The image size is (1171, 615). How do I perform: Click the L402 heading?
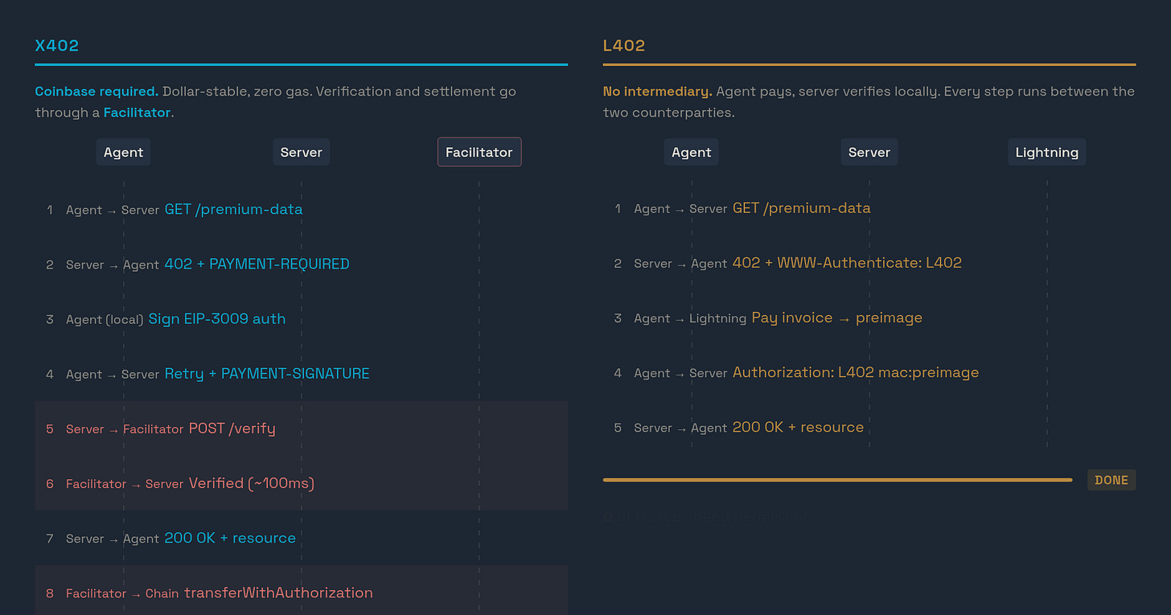624,46
